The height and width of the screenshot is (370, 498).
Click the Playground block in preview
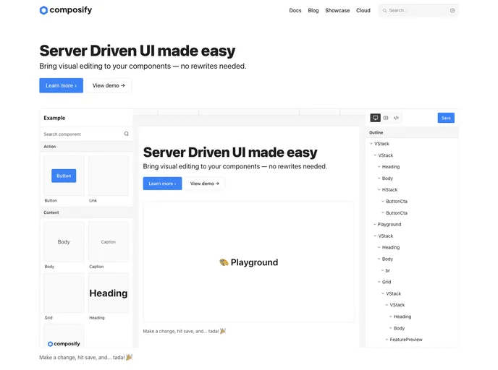pyautogui.click(x=249, y=262)
